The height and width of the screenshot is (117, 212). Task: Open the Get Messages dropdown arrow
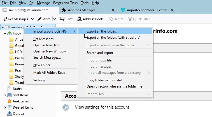click(32, 19)
